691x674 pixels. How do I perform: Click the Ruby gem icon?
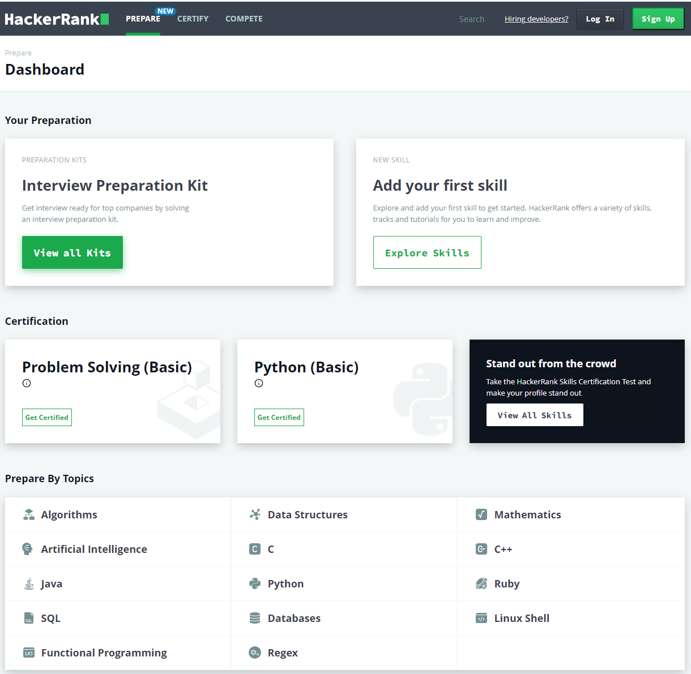tap(481, 583)
